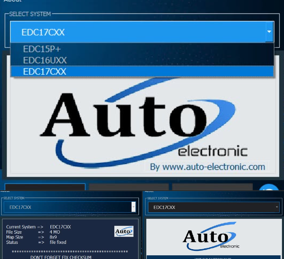Expand bottom-right panel system dropdown arrow
Image resolution: width=284 pixels, height=259 pixels.
tap(277, 207)
